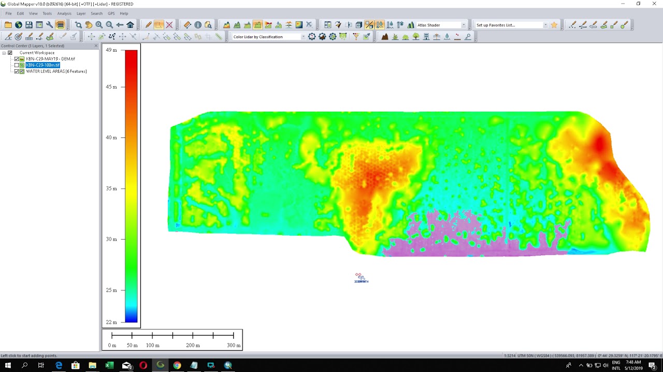Select KBN-C29-MAY19 - DEM.tif layer name
This screenshot has width=663, height=372.
coord(50,59)
